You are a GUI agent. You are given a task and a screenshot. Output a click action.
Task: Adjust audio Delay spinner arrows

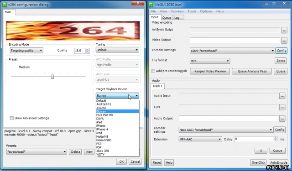(x=276, y=139)
